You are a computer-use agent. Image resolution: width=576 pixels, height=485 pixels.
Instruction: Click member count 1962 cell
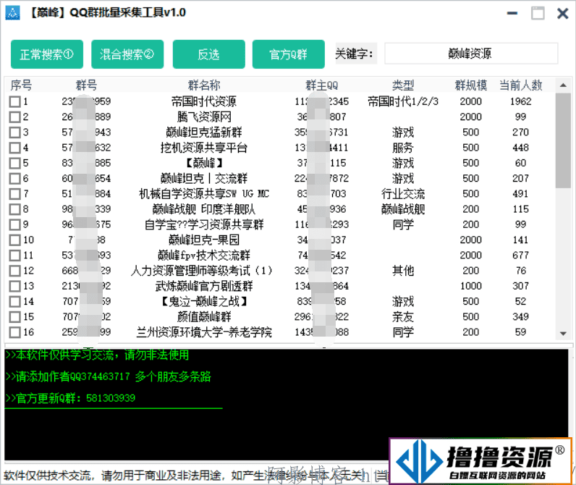pyautogui.click(x=520, y=101)
